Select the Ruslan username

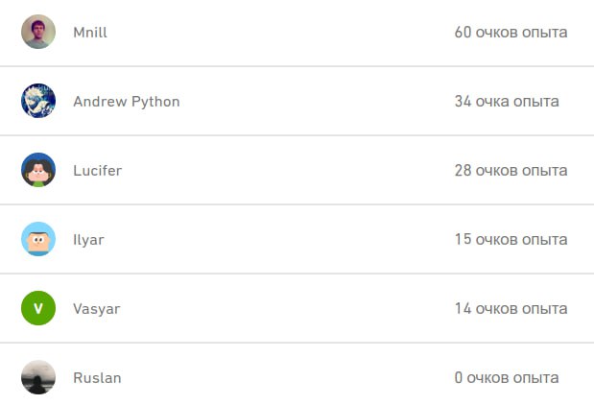(x=97, y=378)
